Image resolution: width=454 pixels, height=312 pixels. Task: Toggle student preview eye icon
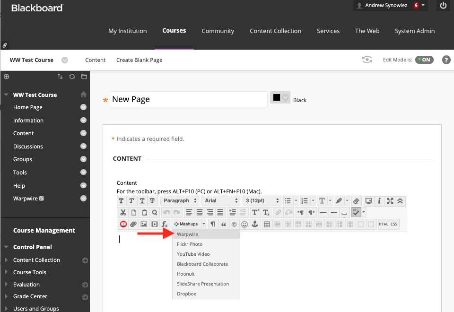coord(367,60)
